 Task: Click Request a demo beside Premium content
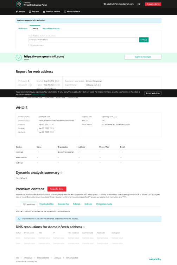click(x=57, y=189)
